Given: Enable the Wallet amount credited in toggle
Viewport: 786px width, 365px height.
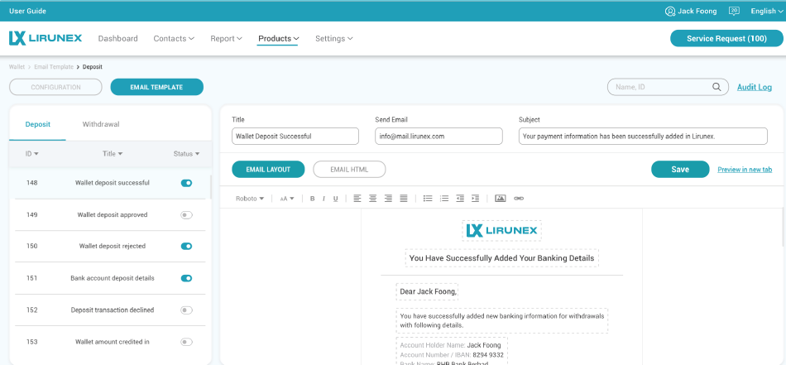Looking at the screenshot, I should point(186,342).
